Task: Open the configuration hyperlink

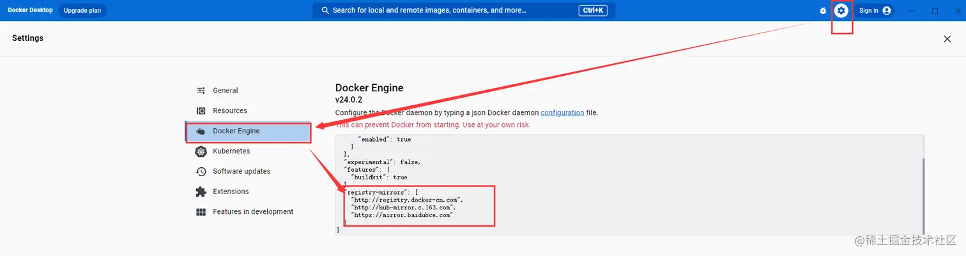Action: [562, 112]
